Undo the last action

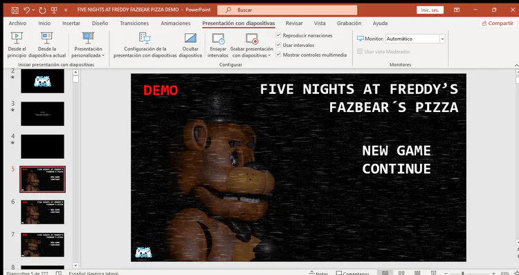[26, 10]
